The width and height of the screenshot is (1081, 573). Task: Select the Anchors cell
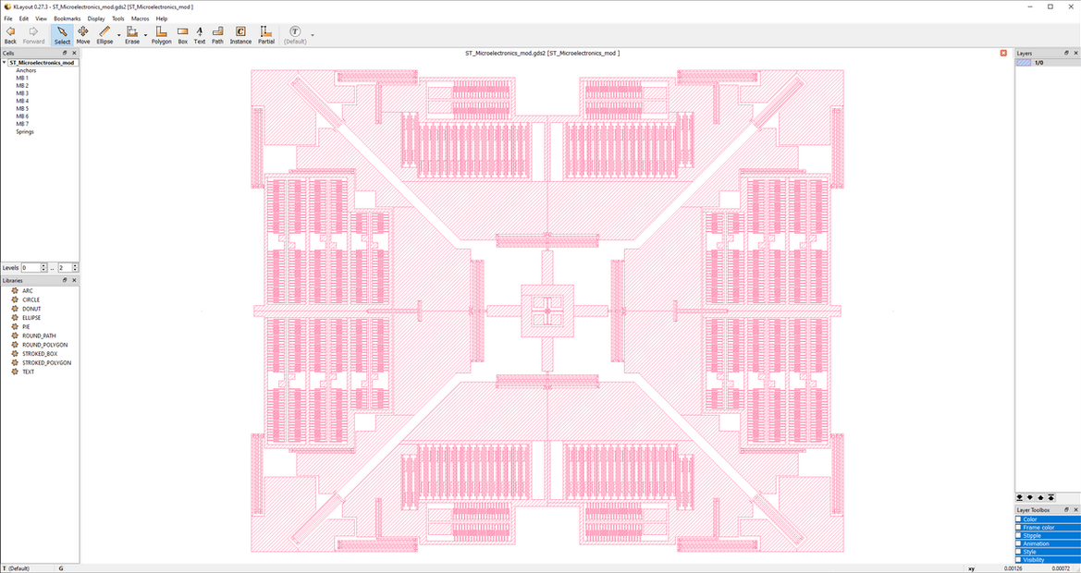(x=26, y=70)
